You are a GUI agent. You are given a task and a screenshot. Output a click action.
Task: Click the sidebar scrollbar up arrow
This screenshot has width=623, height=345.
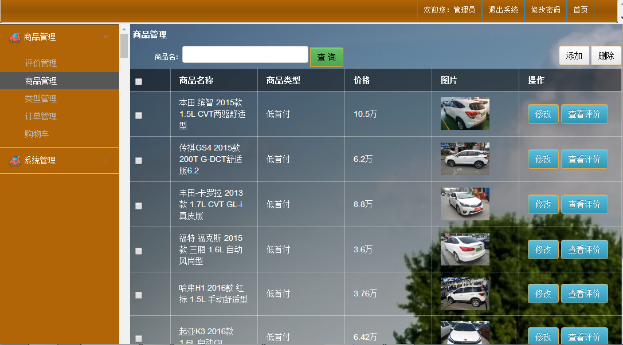point(124,29)
